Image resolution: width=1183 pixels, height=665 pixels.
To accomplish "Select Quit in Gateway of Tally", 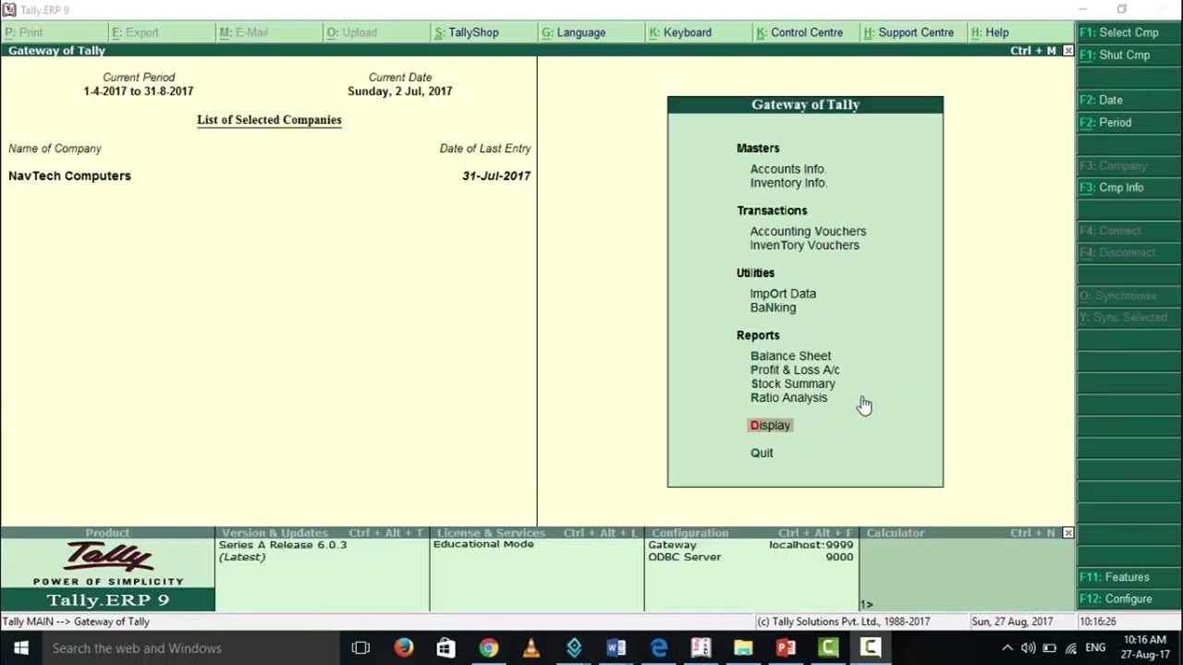I will 762,453.
